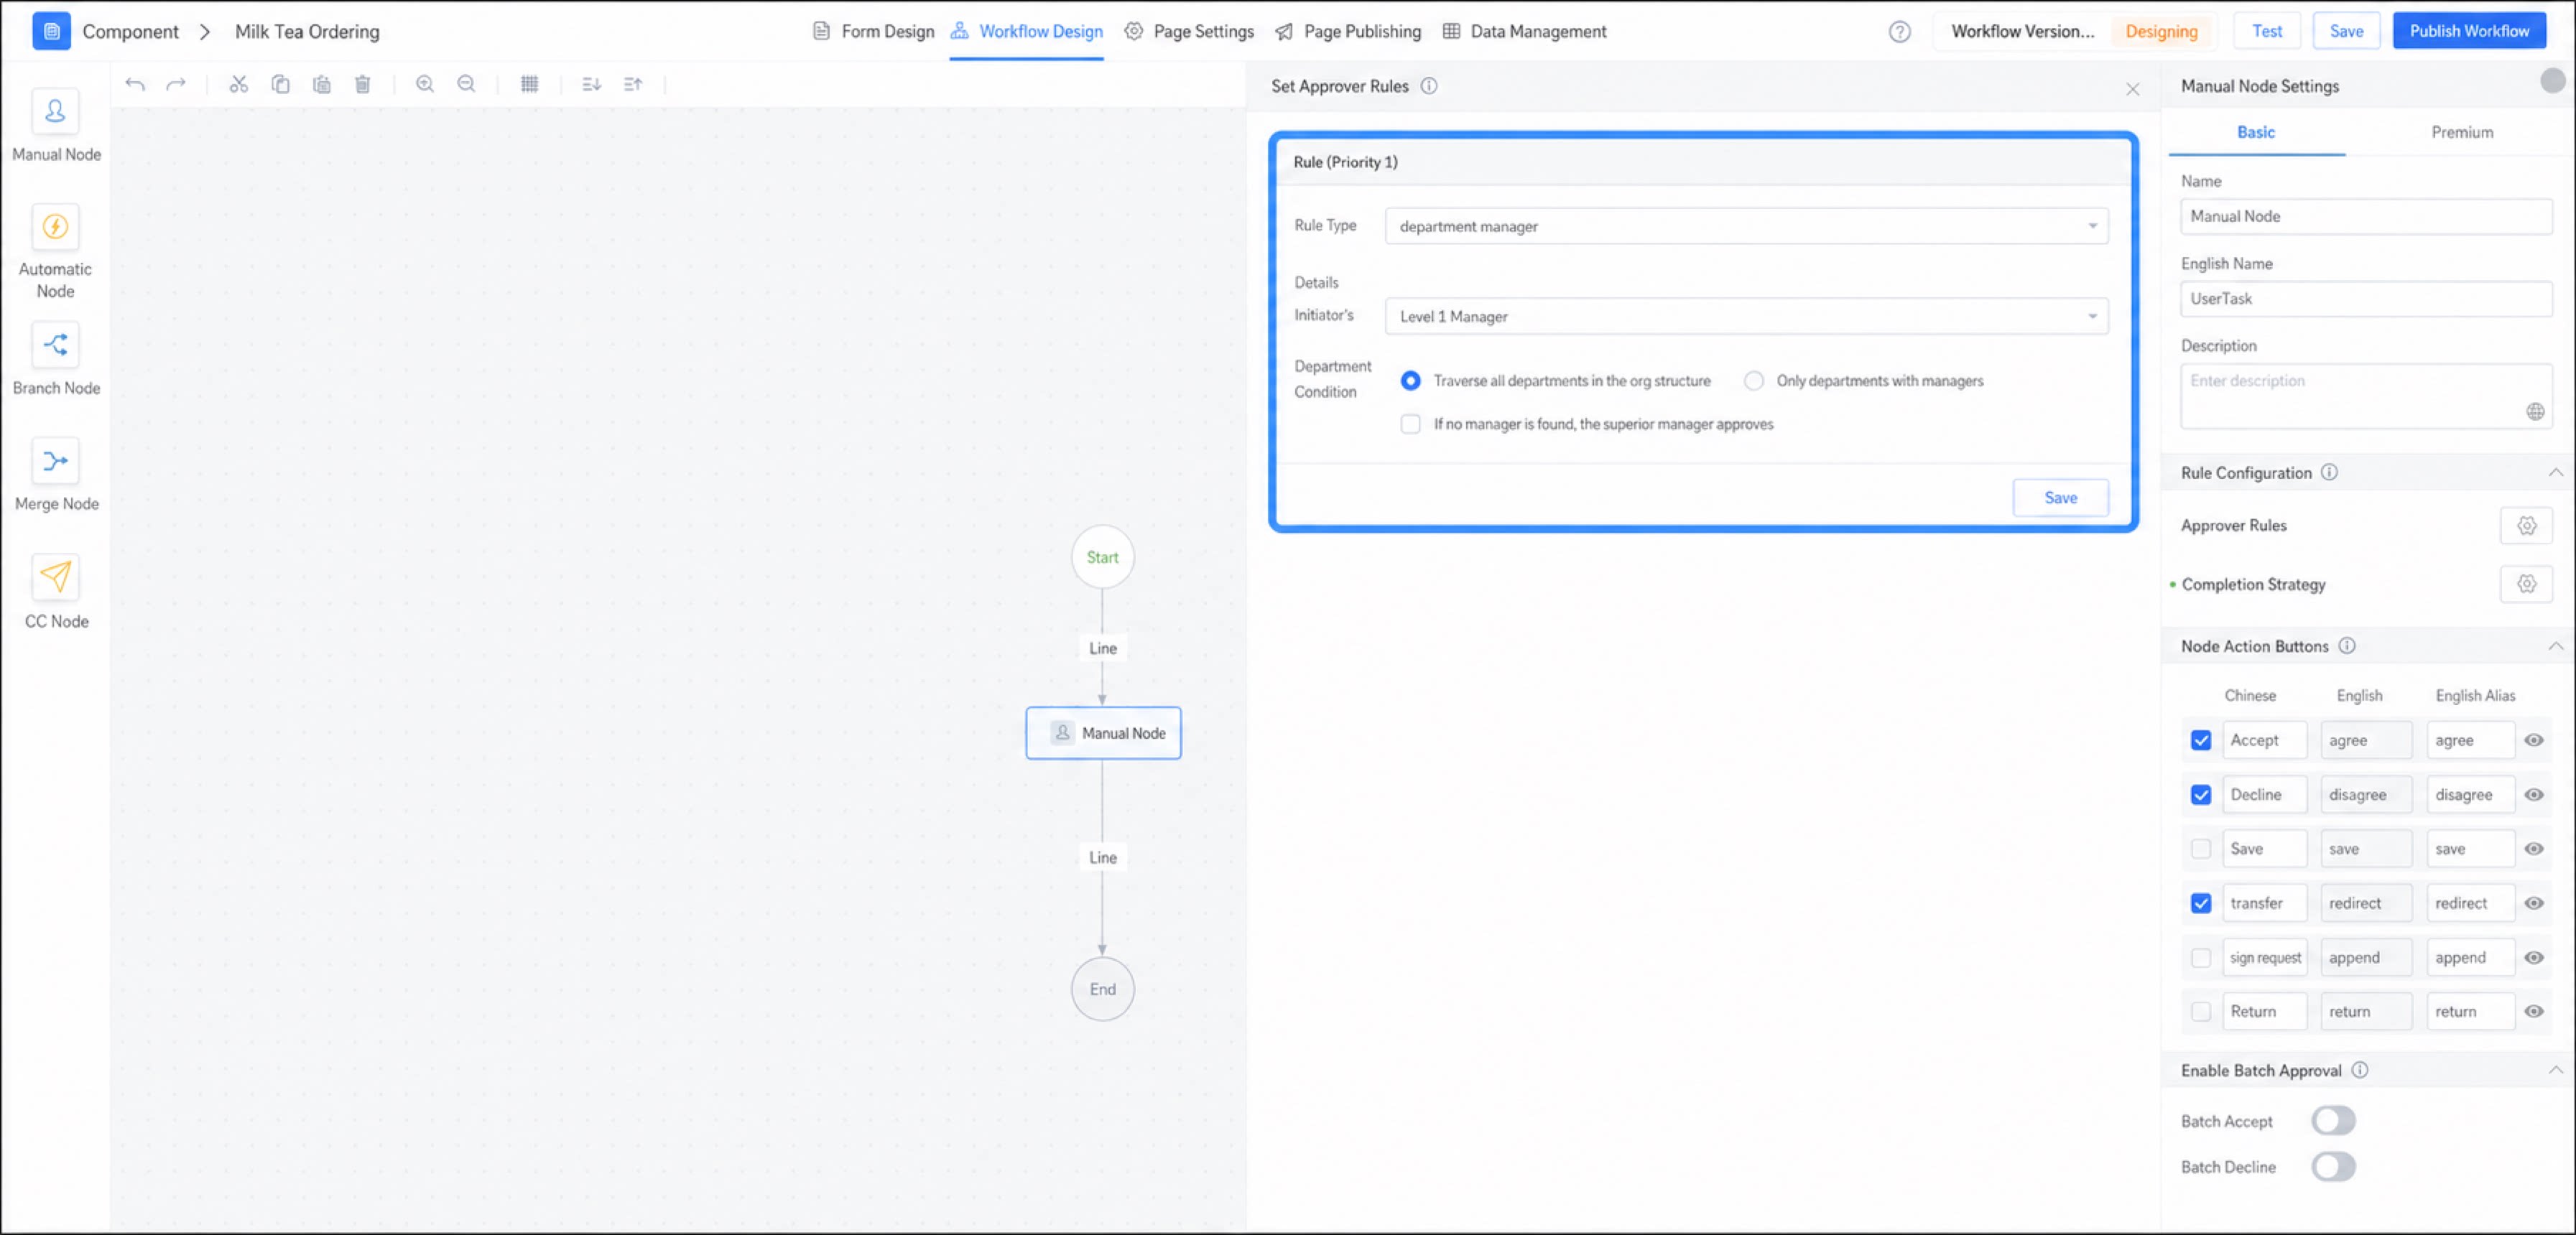Hide the Decline button via eye icon
The width and height of the screenshot is (2576, 1235).
click(2534, 794)
